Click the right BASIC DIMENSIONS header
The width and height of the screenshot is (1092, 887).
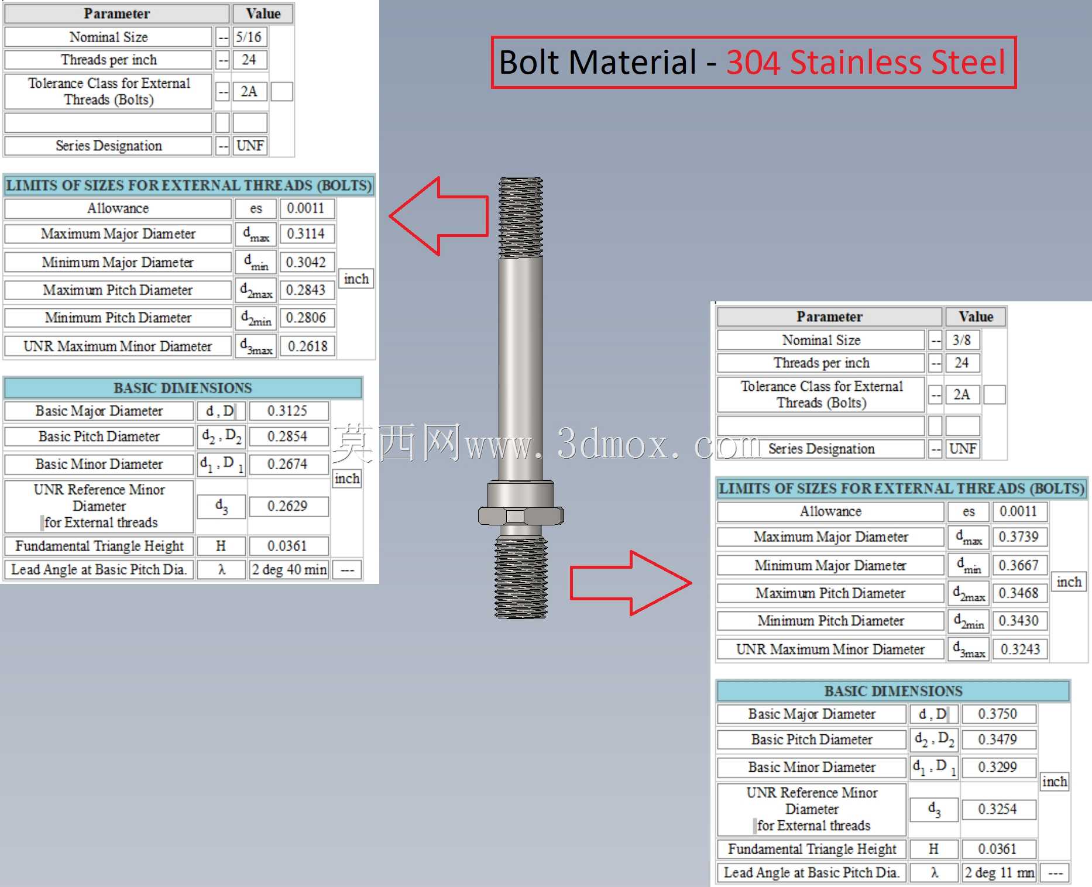tap(893, 691)
